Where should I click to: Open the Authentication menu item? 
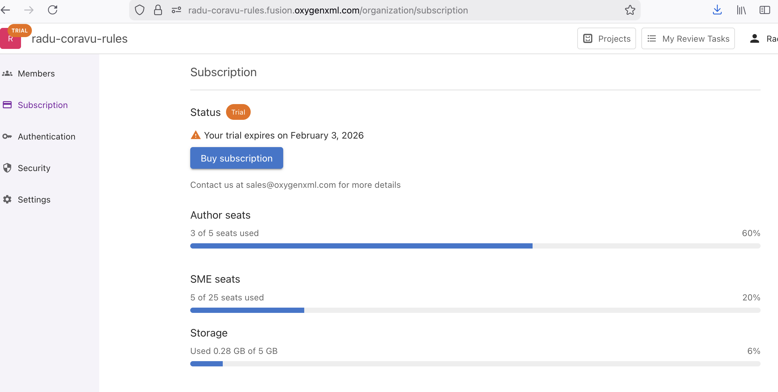[46, 137]
